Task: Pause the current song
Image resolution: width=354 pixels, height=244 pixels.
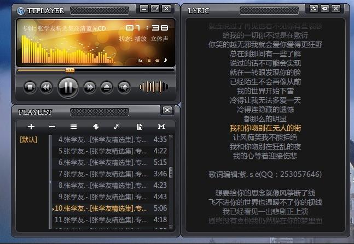Action: pos(68,87)
